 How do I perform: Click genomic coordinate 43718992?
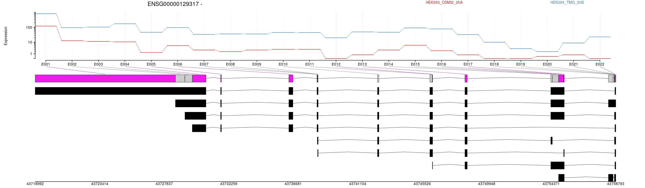click(35, 184)
